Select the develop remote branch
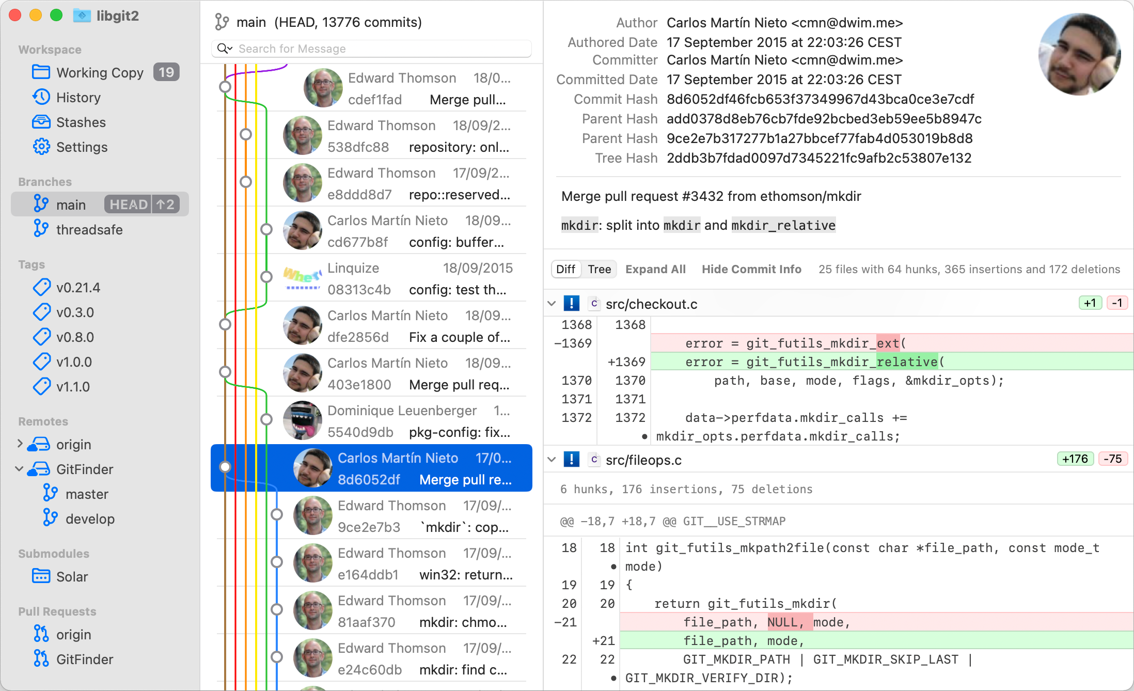This screenshot has width=1134, height=691. pyautogui.click(x=90, y=519)
